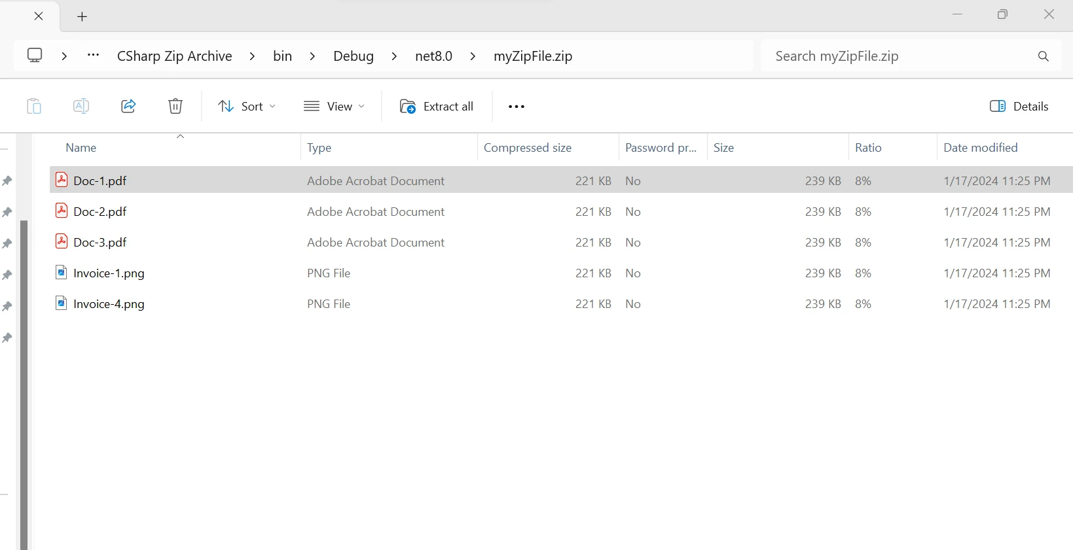Click the Rename icon in toolbar
Screen dimensions: 1073x550
point(81,106)
